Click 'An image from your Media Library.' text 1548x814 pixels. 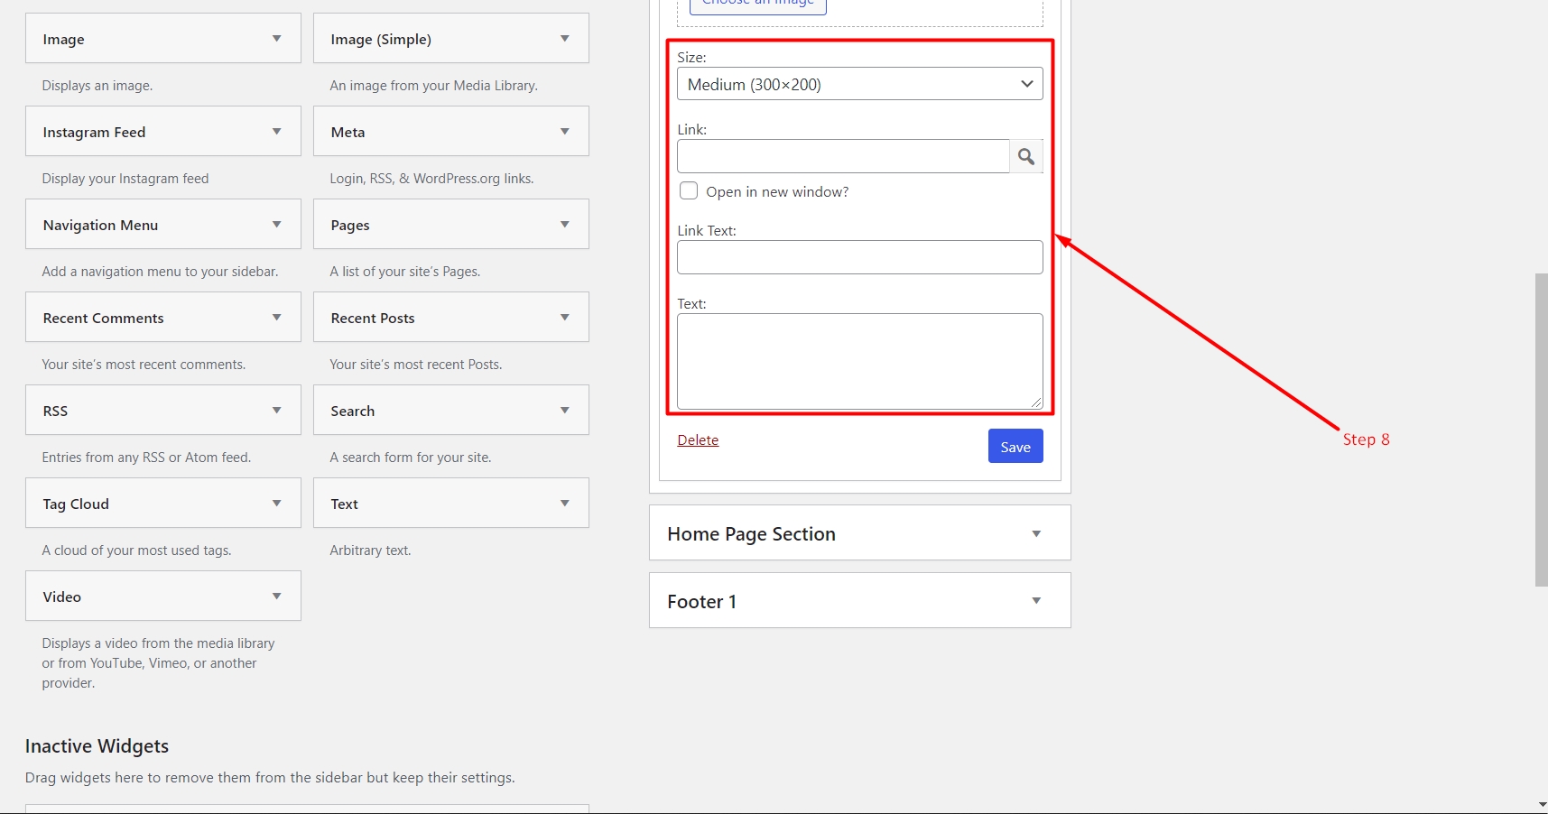tap(433, 86)
